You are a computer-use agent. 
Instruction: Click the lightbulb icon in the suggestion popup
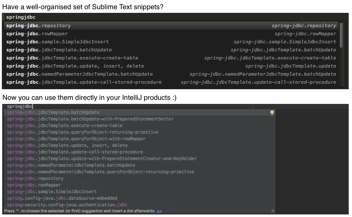coord(272,113)
